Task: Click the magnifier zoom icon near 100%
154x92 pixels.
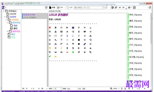Action: coord(111,88)
